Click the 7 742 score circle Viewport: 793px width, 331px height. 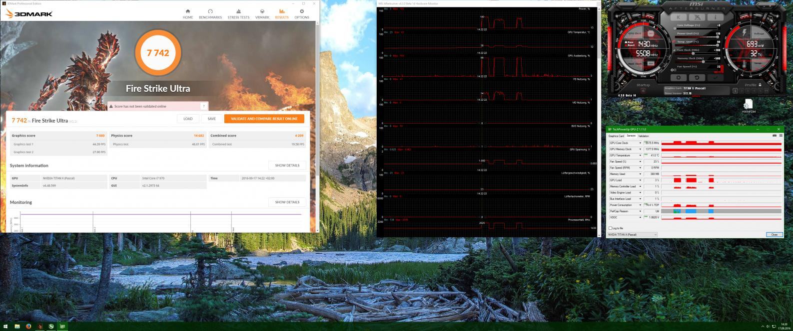click(158, 53)
